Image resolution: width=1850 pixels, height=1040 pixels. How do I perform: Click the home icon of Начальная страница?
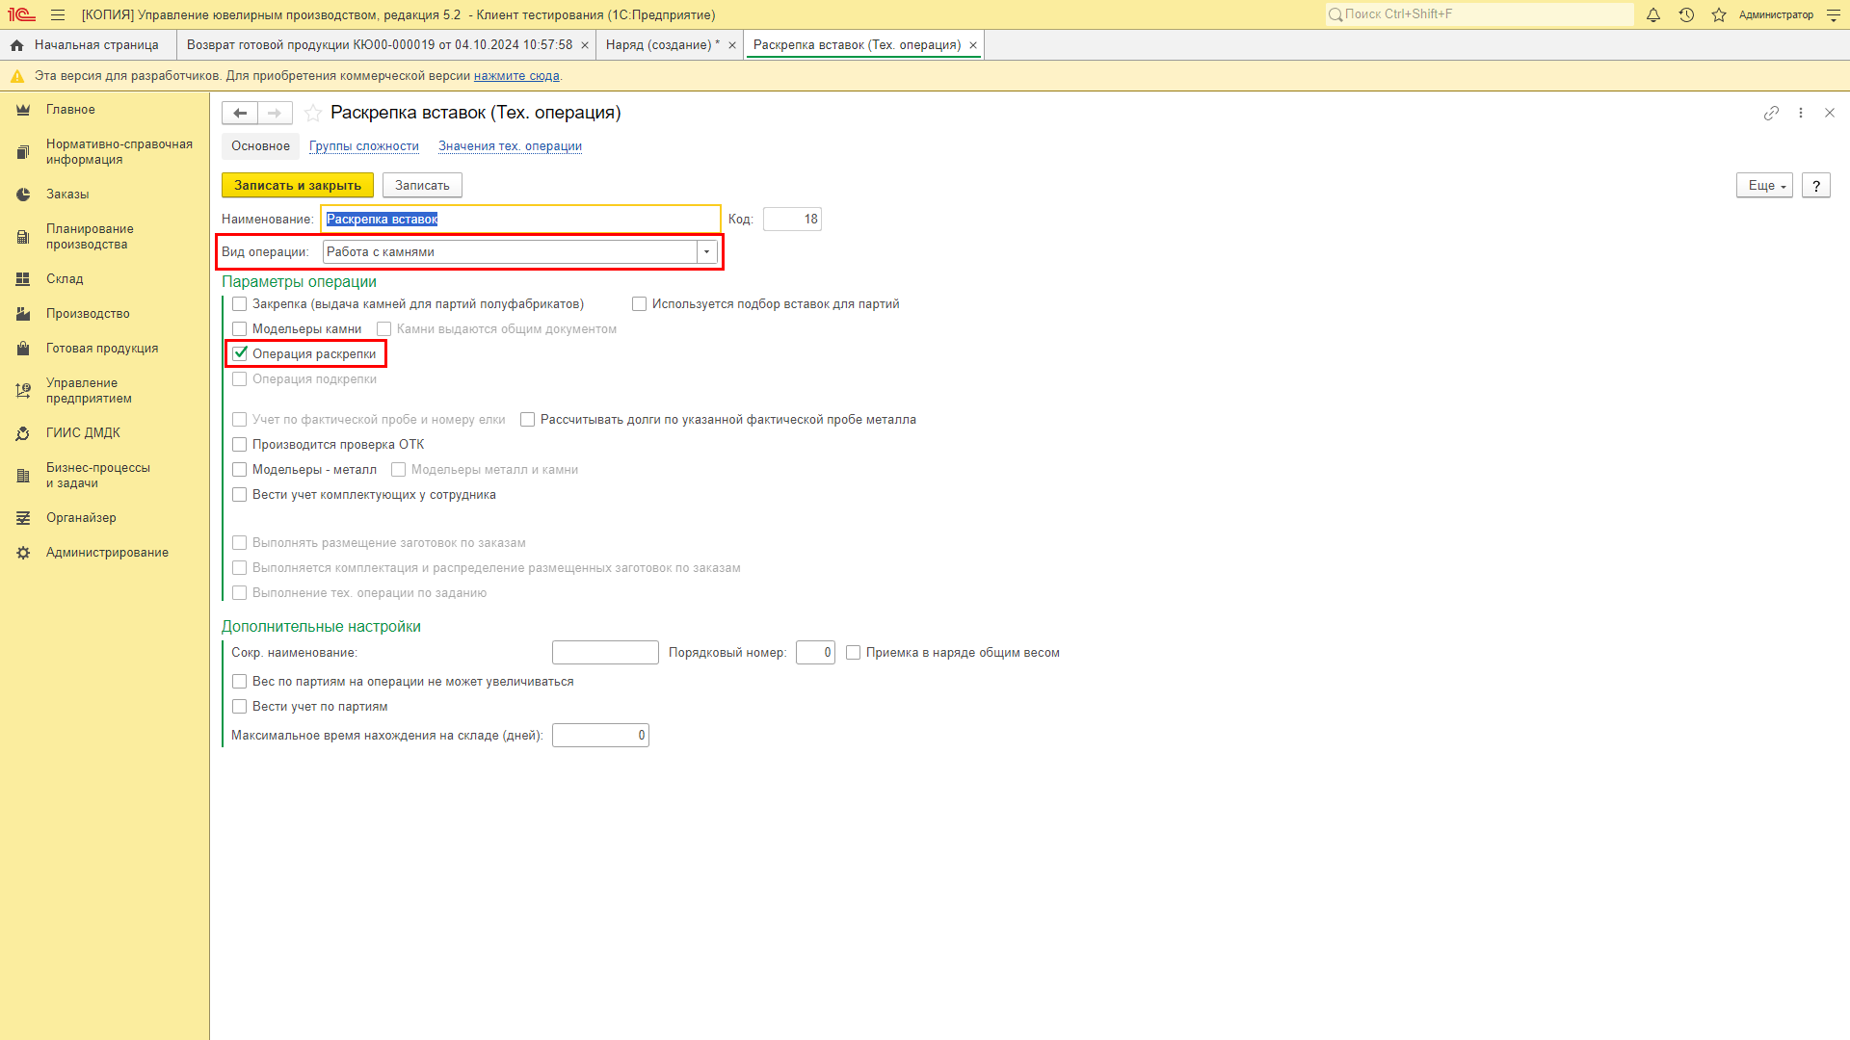[x=16, y=45]
